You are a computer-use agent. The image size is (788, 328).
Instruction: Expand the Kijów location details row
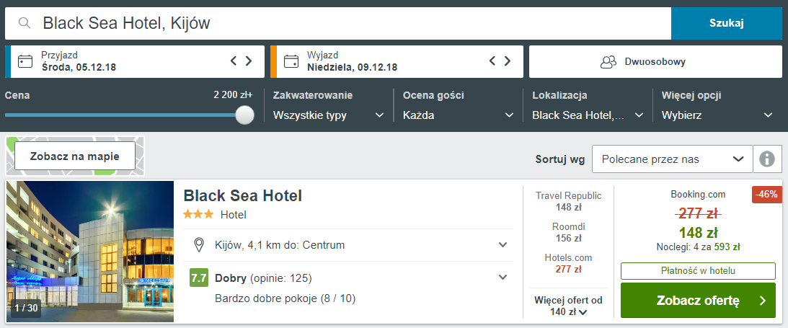point(348,245)
